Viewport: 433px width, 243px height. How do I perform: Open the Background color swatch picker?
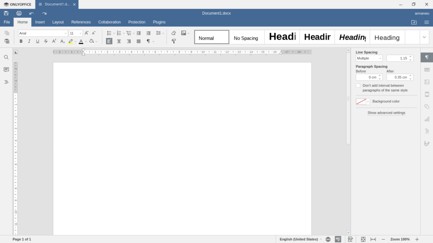tap(362, 101)
